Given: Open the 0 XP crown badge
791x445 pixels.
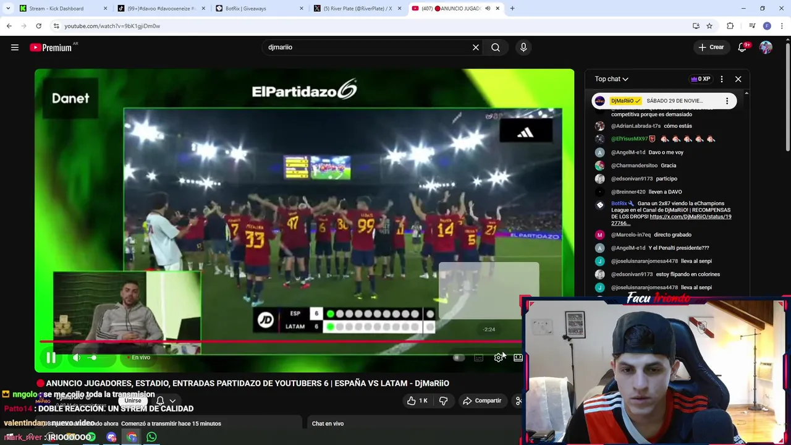Looking at the screenshot, I should (x=700, y=79).
